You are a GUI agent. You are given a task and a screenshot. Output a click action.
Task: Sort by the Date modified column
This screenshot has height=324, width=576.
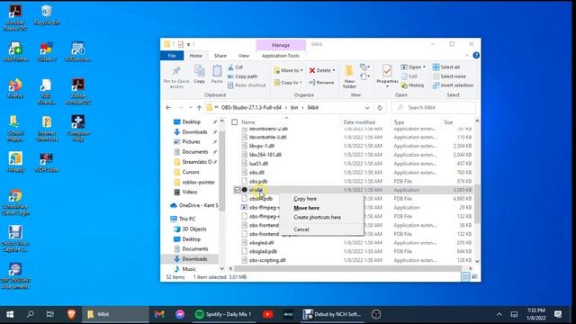pos(359,122)
